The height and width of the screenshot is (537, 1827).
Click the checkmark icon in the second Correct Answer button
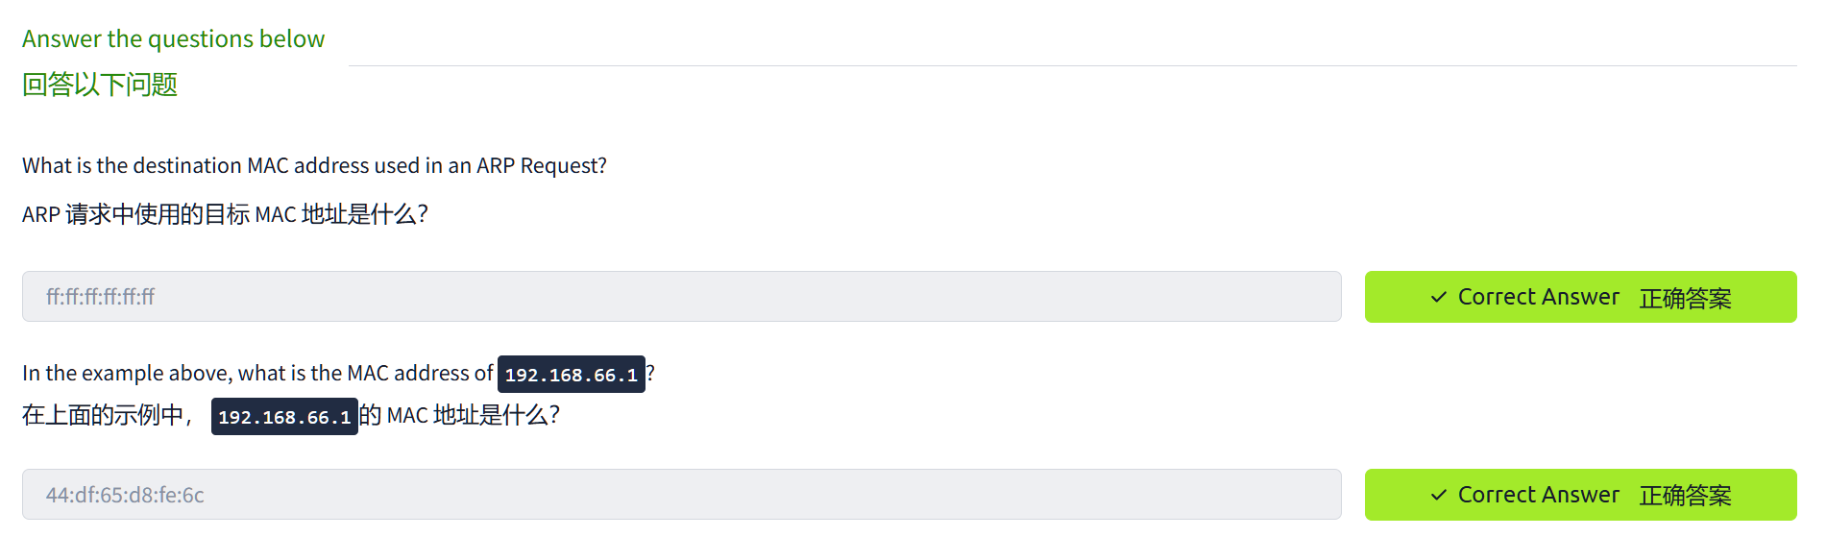pyautogui.click(x=1438, y=496)
